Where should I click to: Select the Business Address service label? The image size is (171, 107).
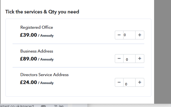[37, 51]
